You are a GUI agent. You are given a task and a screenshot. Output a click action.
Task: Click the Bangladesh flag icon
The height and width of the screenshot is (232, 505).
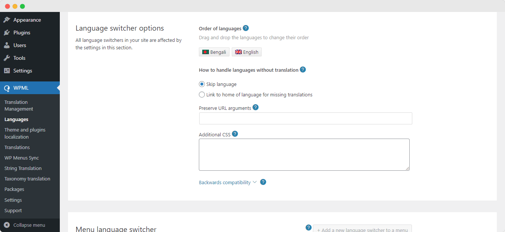pyautogui.click(x=205, y=52)
